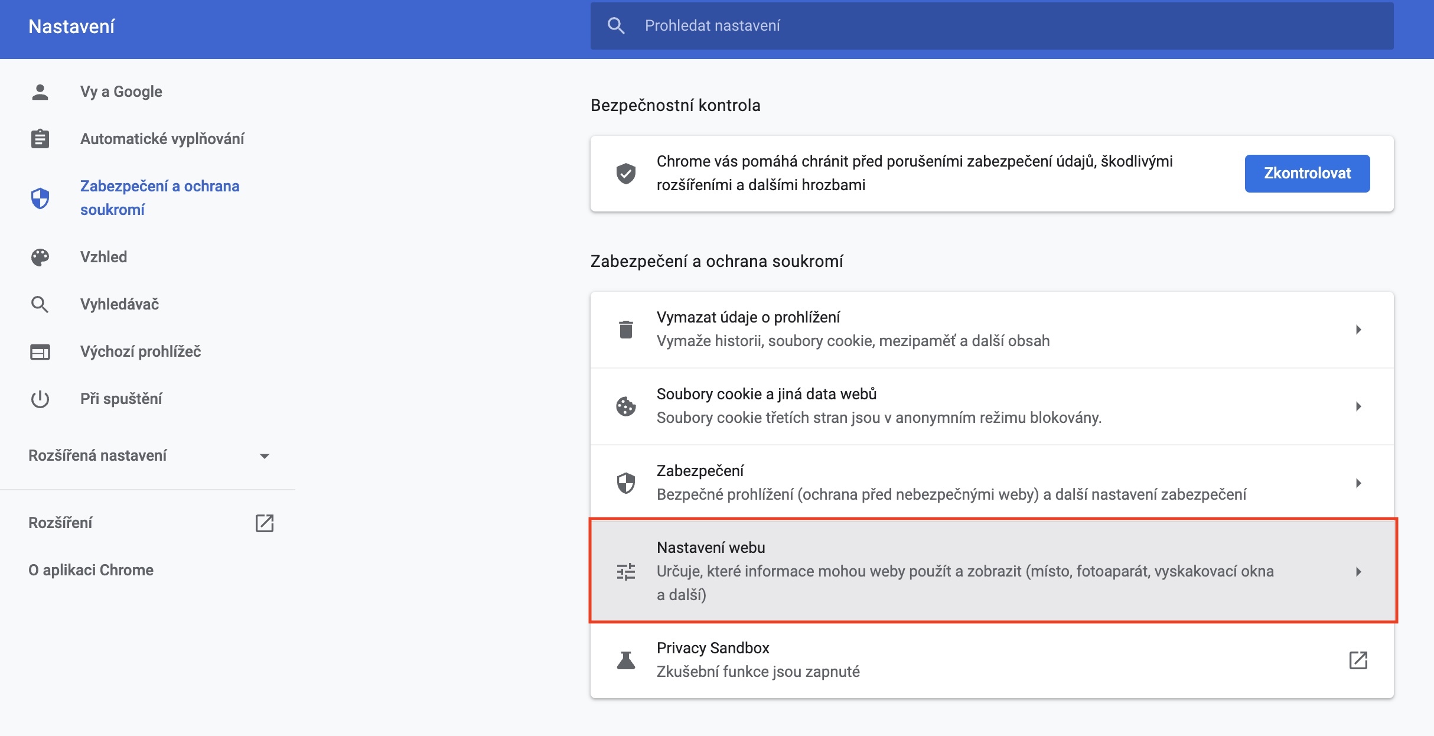This screenshot has height=736, width=1434.
Task: Click the external link icon next to Rozšíření
Action: (264, 523)
